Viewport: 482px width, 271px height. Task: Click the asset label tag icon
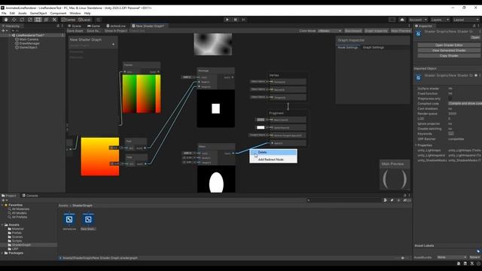point(478,251)
